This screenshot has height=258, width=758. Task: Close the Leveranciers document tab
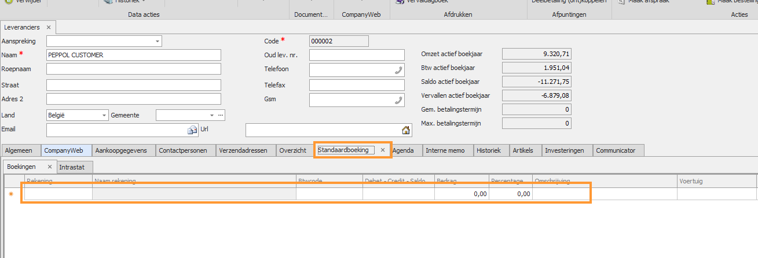(x=49, y=27)
